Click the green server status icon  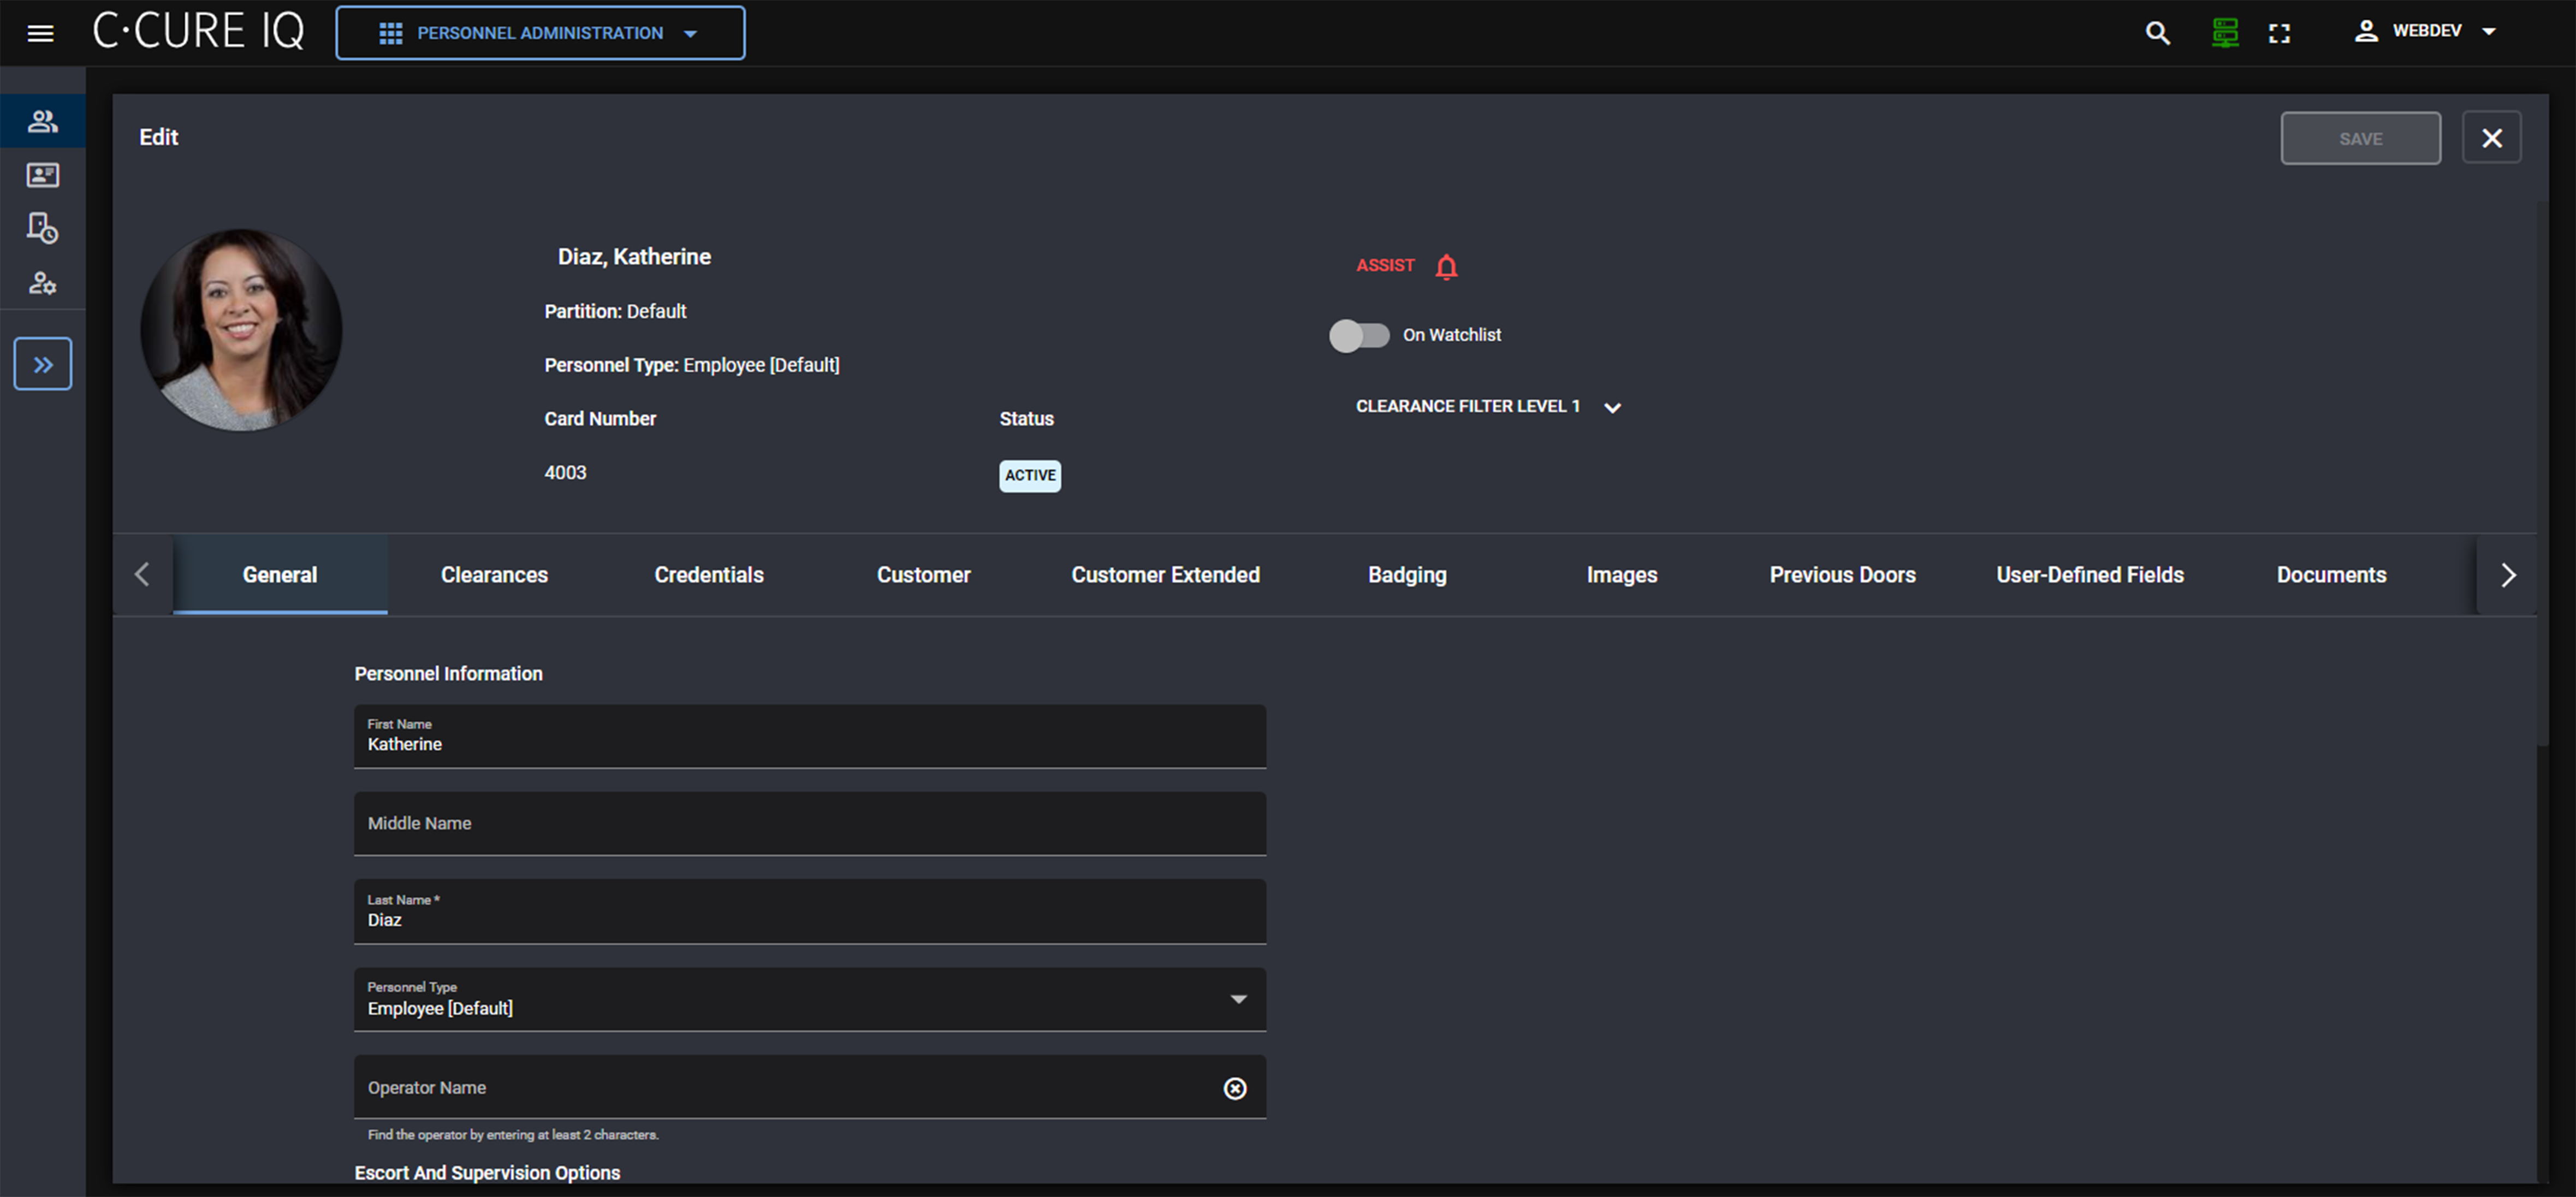click(2224, 33)
